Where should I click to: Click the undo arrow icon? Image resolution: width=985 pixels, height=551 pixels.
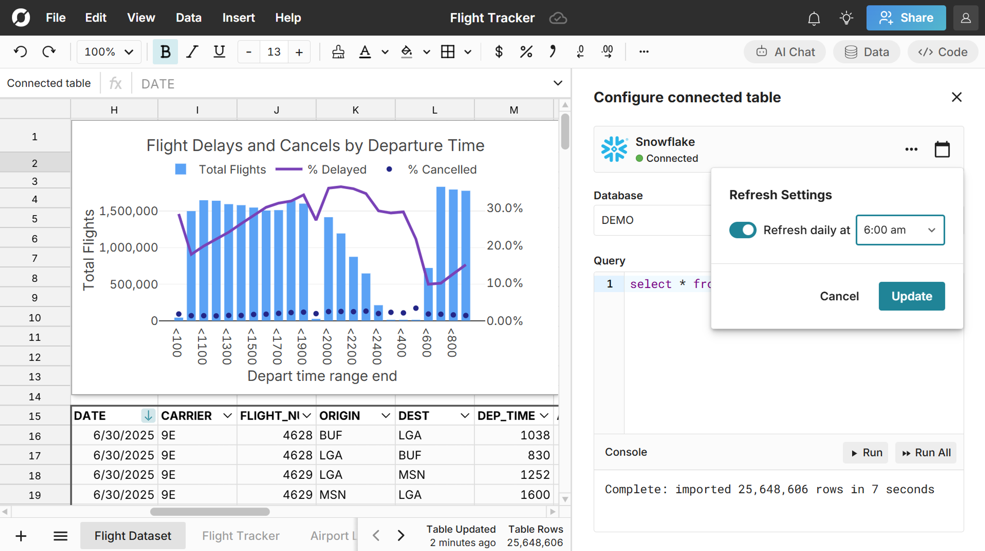[21, 52]
